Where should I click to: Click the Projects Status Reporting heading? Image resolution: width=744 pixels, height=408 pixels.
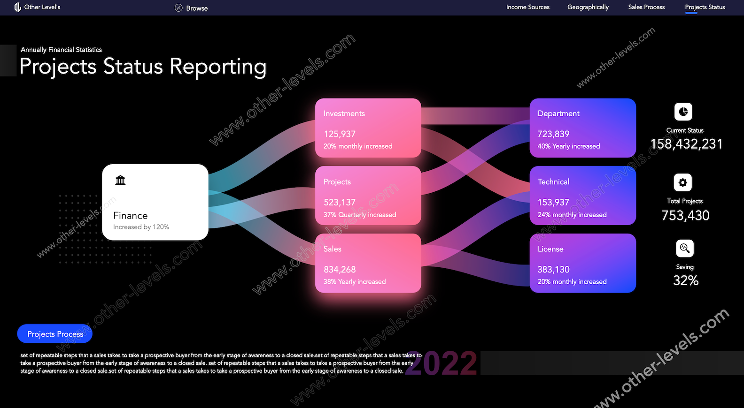(143, 67)
